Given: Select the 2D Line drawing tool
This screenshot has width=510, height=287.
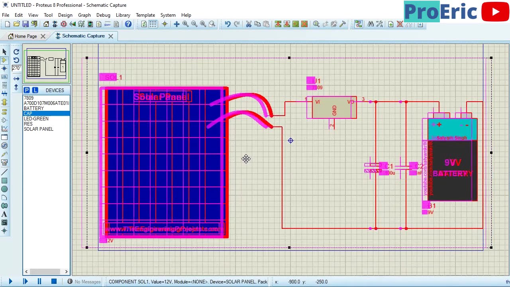Looking at the screenshot, I should tap(4, 172).
